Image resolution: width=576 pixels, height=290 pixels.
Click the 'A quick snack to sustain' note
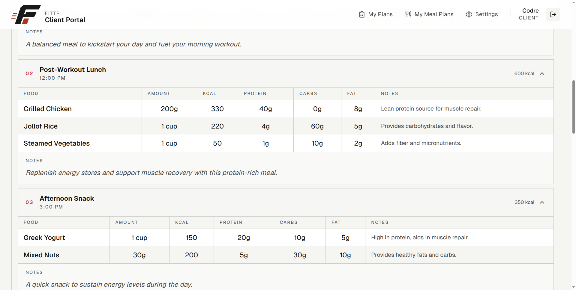tap(109, 284)
